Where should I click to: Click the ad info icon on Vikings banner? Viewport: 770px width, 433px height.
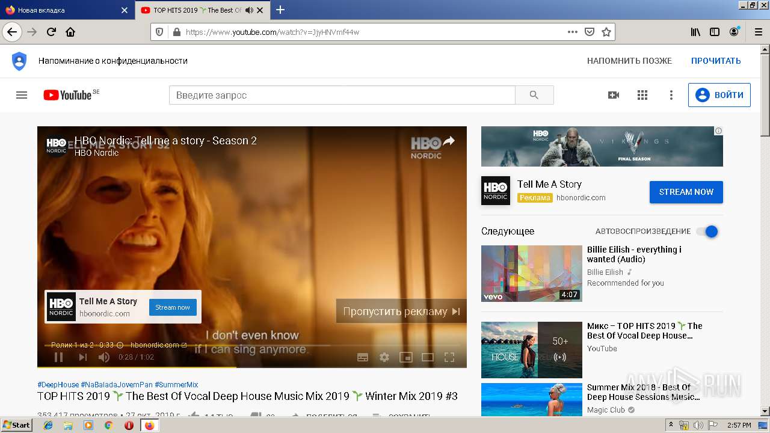[x=718, y=131]
